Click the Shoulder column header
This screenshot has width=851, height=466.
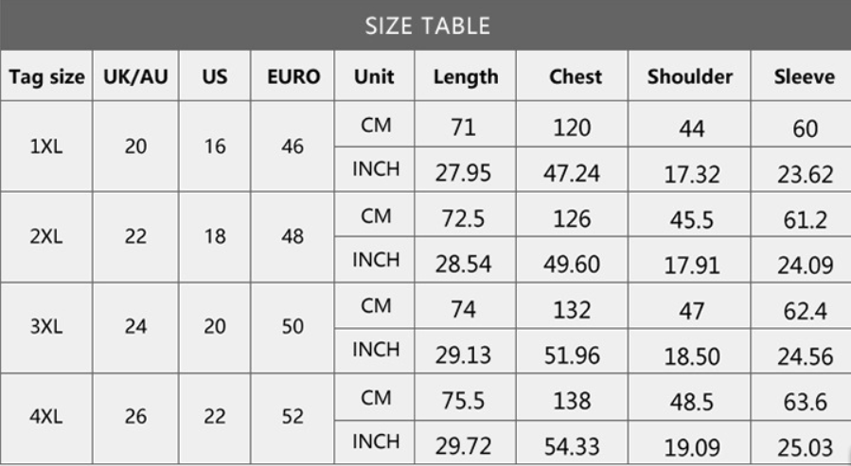pyautogui.click(x=689, y=78)
